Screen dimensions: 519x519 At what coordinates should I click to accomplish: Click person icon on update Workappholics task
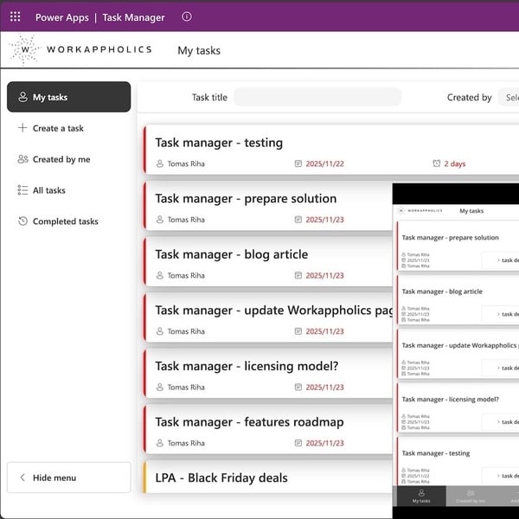pyautogui.click(x=160, y=331)
